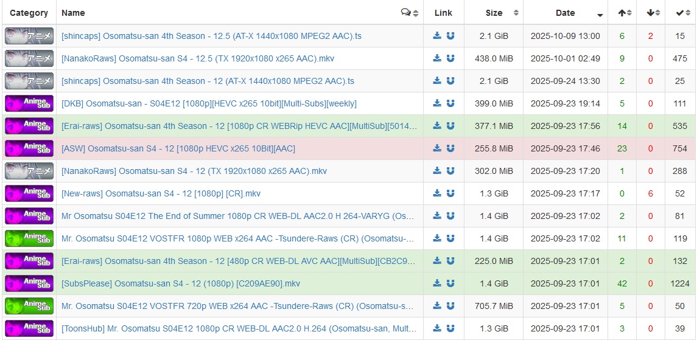Image resolution: width=697 pixels, height=340 pixels.
Task: Sort by seeders column
Action: point(625,13)
